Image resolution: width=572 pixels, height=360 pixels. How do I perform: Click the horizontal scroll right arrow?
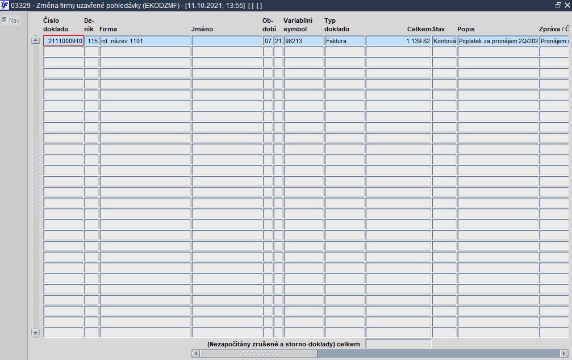click(564, 353)
